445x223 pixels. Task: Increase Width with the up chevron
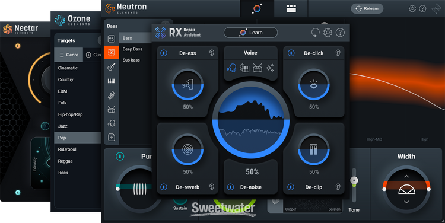coord(406,176)
